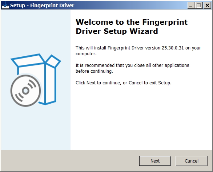Click the "Click Next to continue" instruction line

tap(123, 83)
